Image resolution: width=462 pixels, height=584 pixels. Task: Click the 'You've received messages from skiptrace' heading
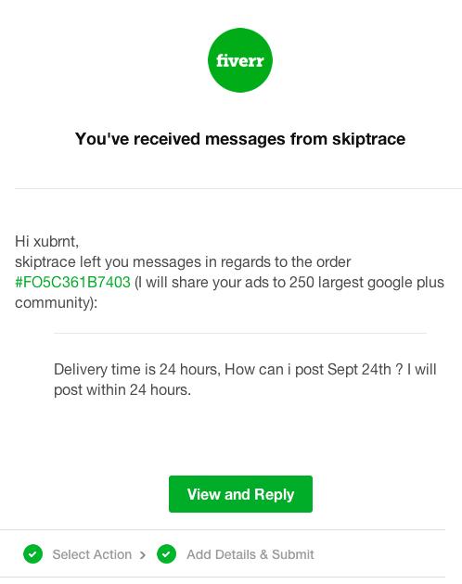click(x=240, y=139)
